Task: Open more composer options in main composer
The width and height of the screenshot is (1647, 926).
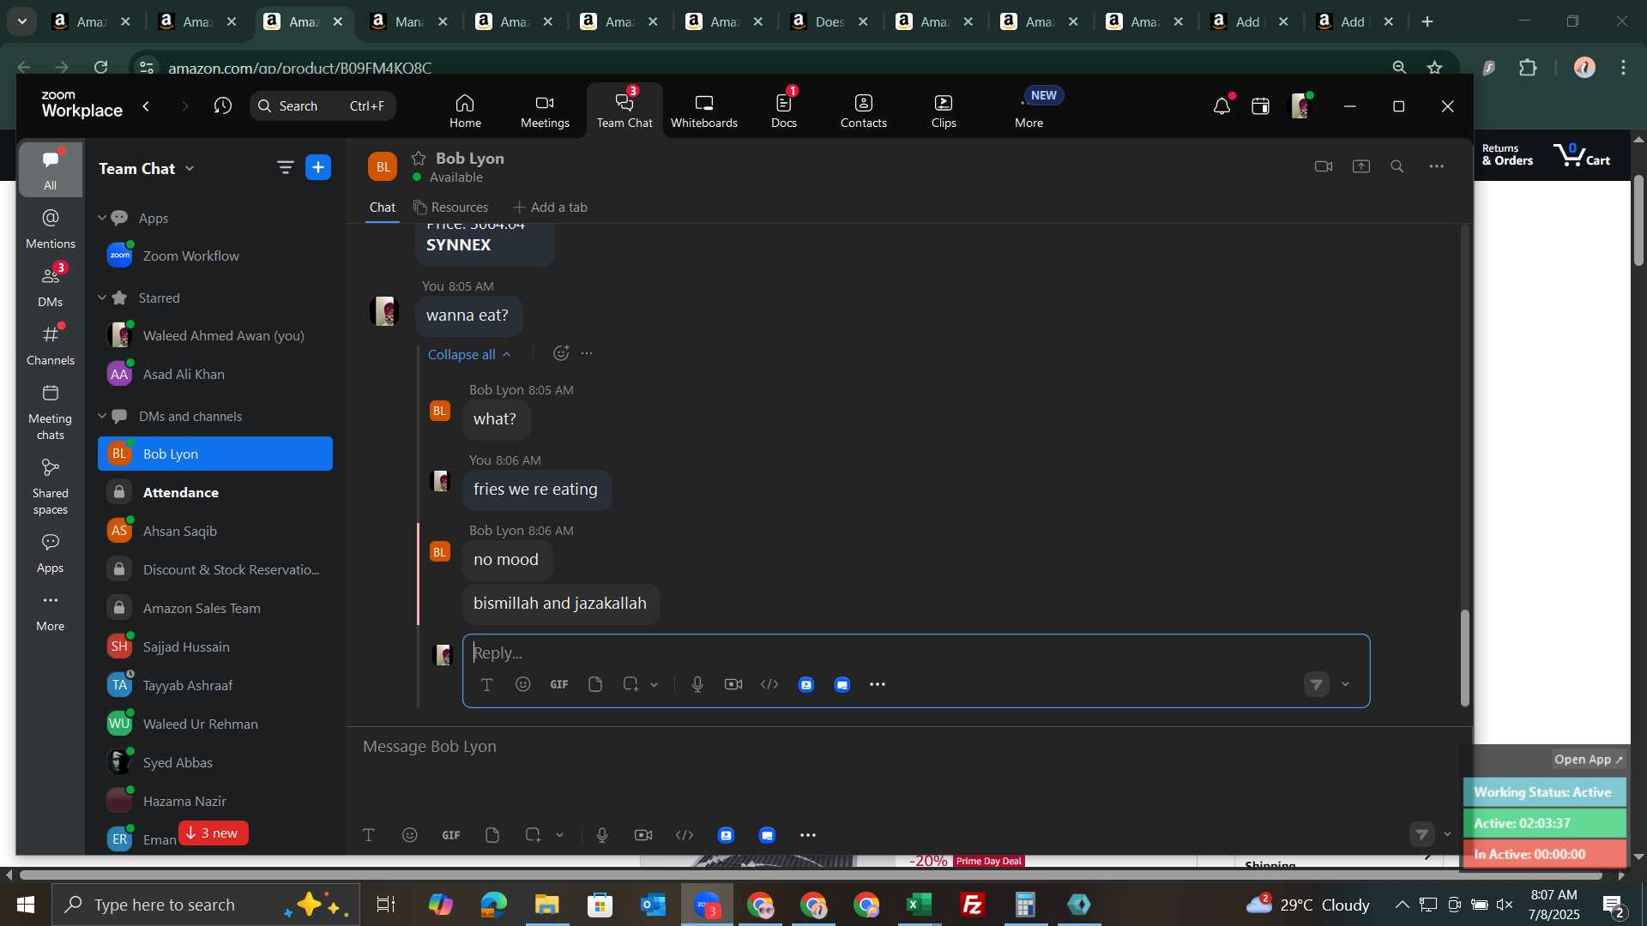Action: (808, 835)
